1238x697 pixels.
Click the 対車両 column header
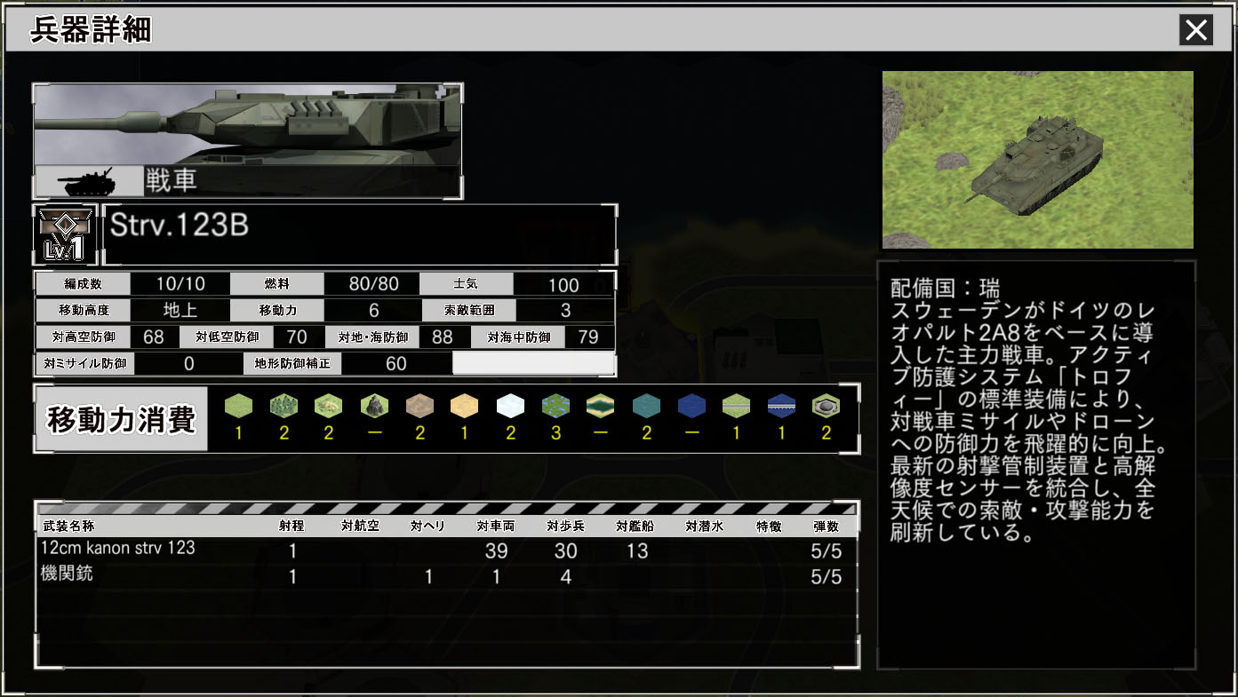point(496,527)
